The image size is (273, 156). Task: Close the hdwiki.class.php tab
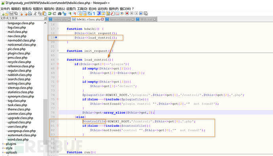pyautogui.click(x=102, y=19)
